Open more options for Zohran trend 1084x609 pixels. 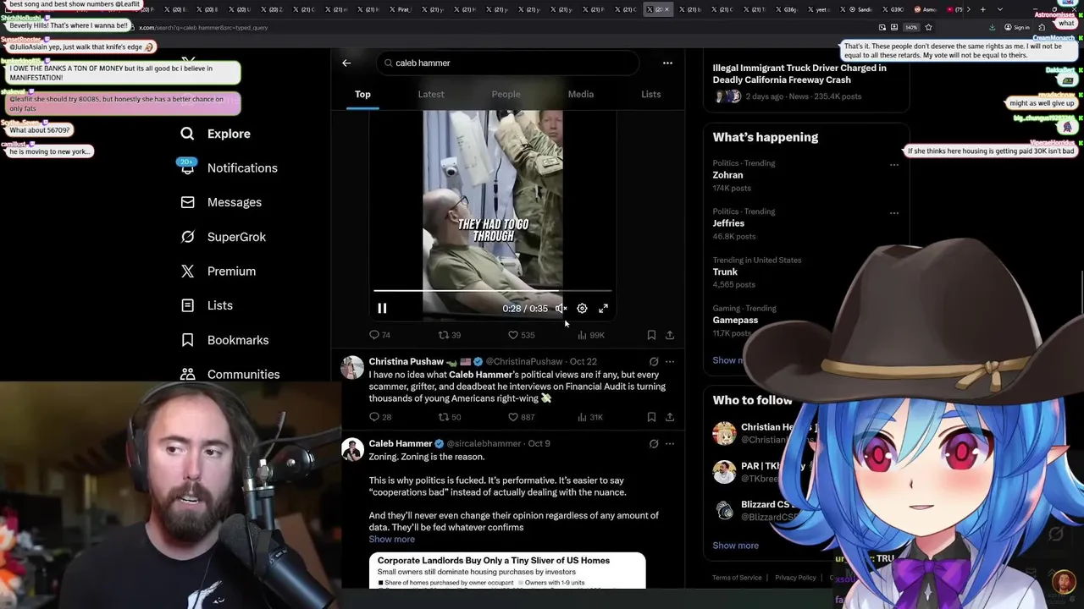coord(893,165)
